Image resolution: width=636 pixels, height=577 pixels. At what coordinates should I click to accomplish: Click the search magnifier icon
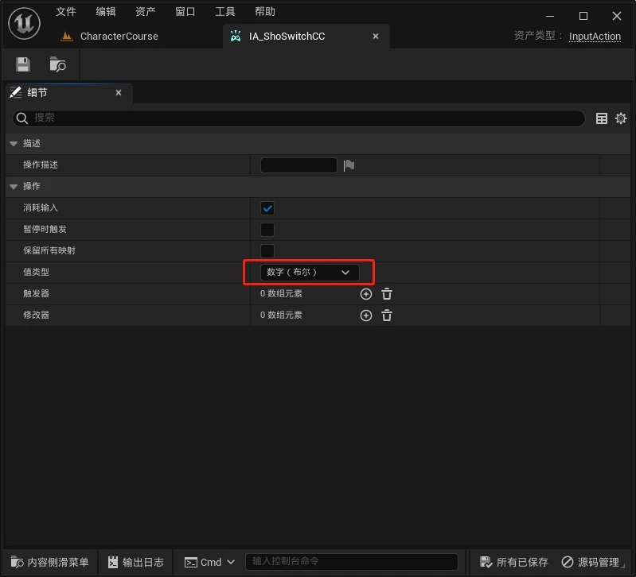click(22, 118)
